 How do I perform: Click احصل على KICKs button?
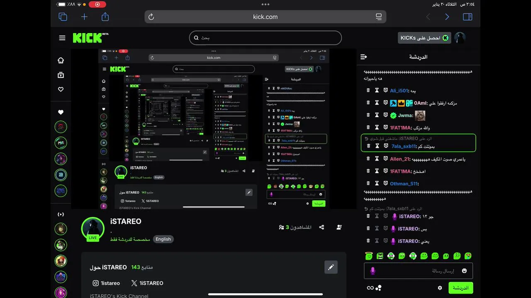point(424,38)
